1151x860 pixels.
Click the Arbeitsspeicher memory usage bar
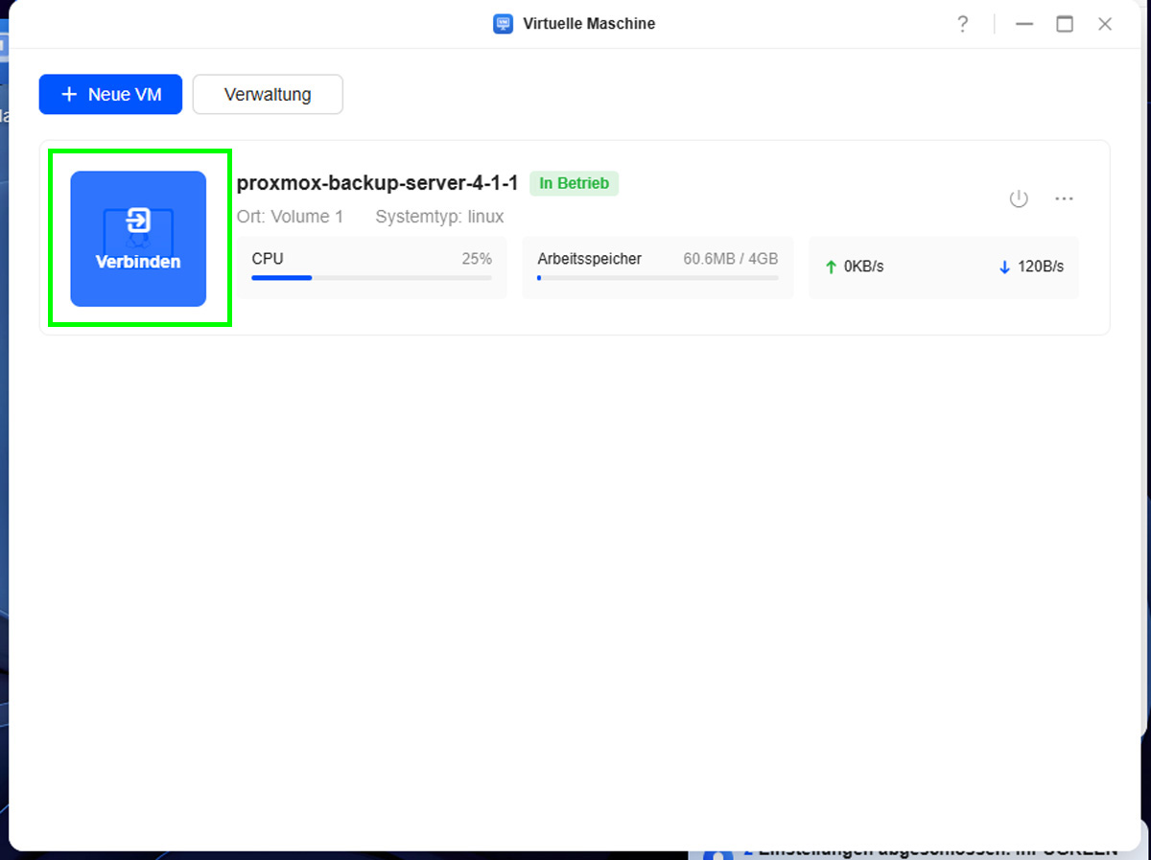[657, 278]
